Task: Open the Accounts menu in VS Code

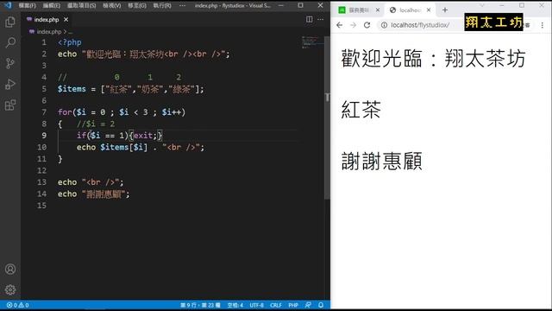Action: point(10,269)
